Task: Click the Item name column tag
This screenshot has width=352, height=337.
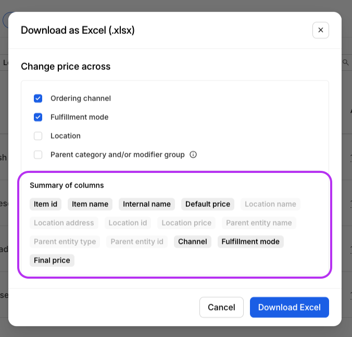Action: pos(90,204)
